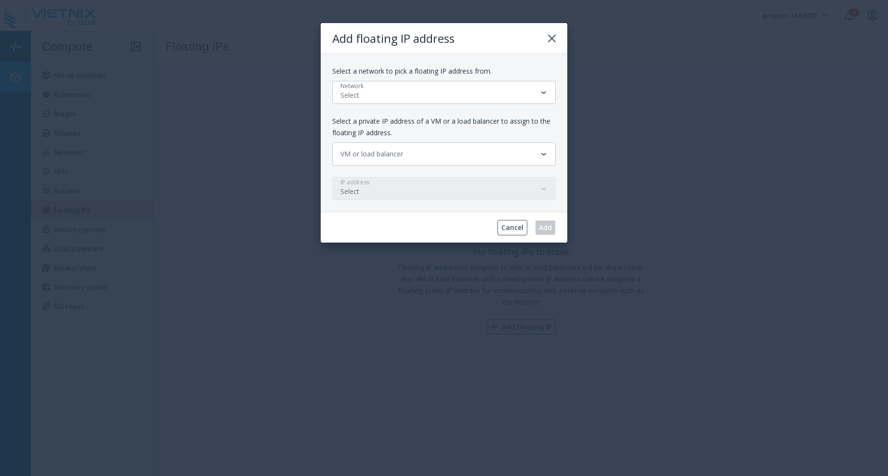Image resolution: width=888 pixels, height=476 pixels.
Task: Click the notifications bell icon
Action: coord(849,15)
